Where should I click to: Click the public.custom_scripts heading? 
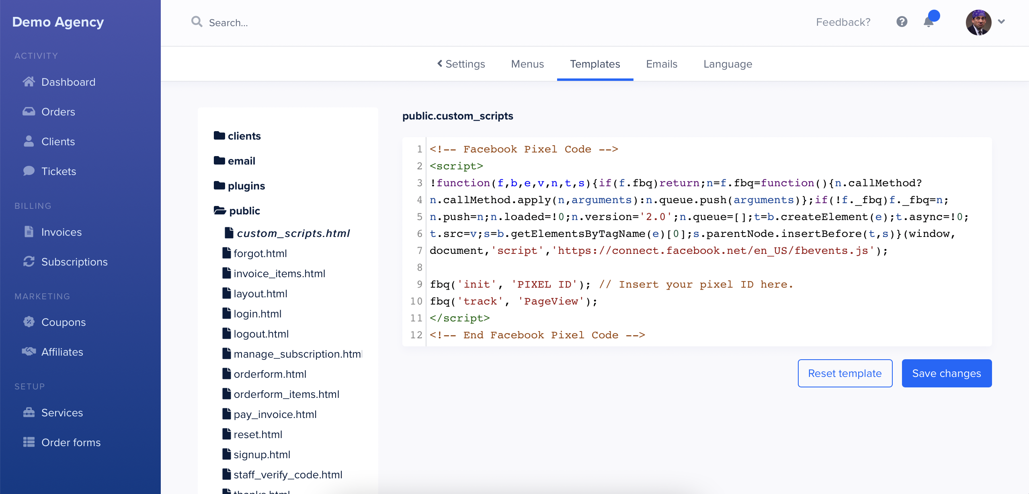(458, 116)
